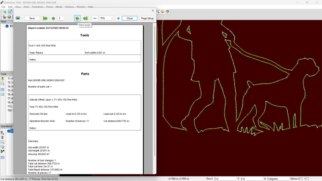Click the Operations panel header
322x181 pixels.
point(6,126)
